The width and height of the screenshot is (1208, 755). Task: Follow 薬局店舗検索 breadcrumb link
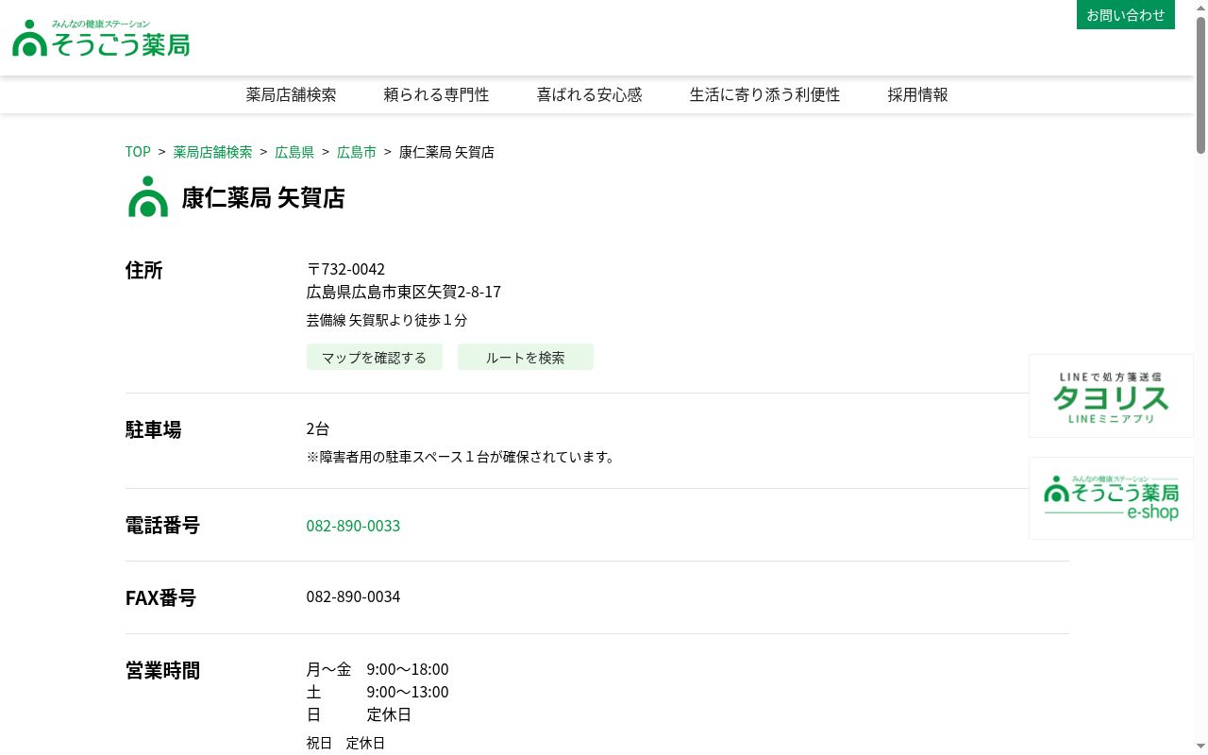coord(212,152)
